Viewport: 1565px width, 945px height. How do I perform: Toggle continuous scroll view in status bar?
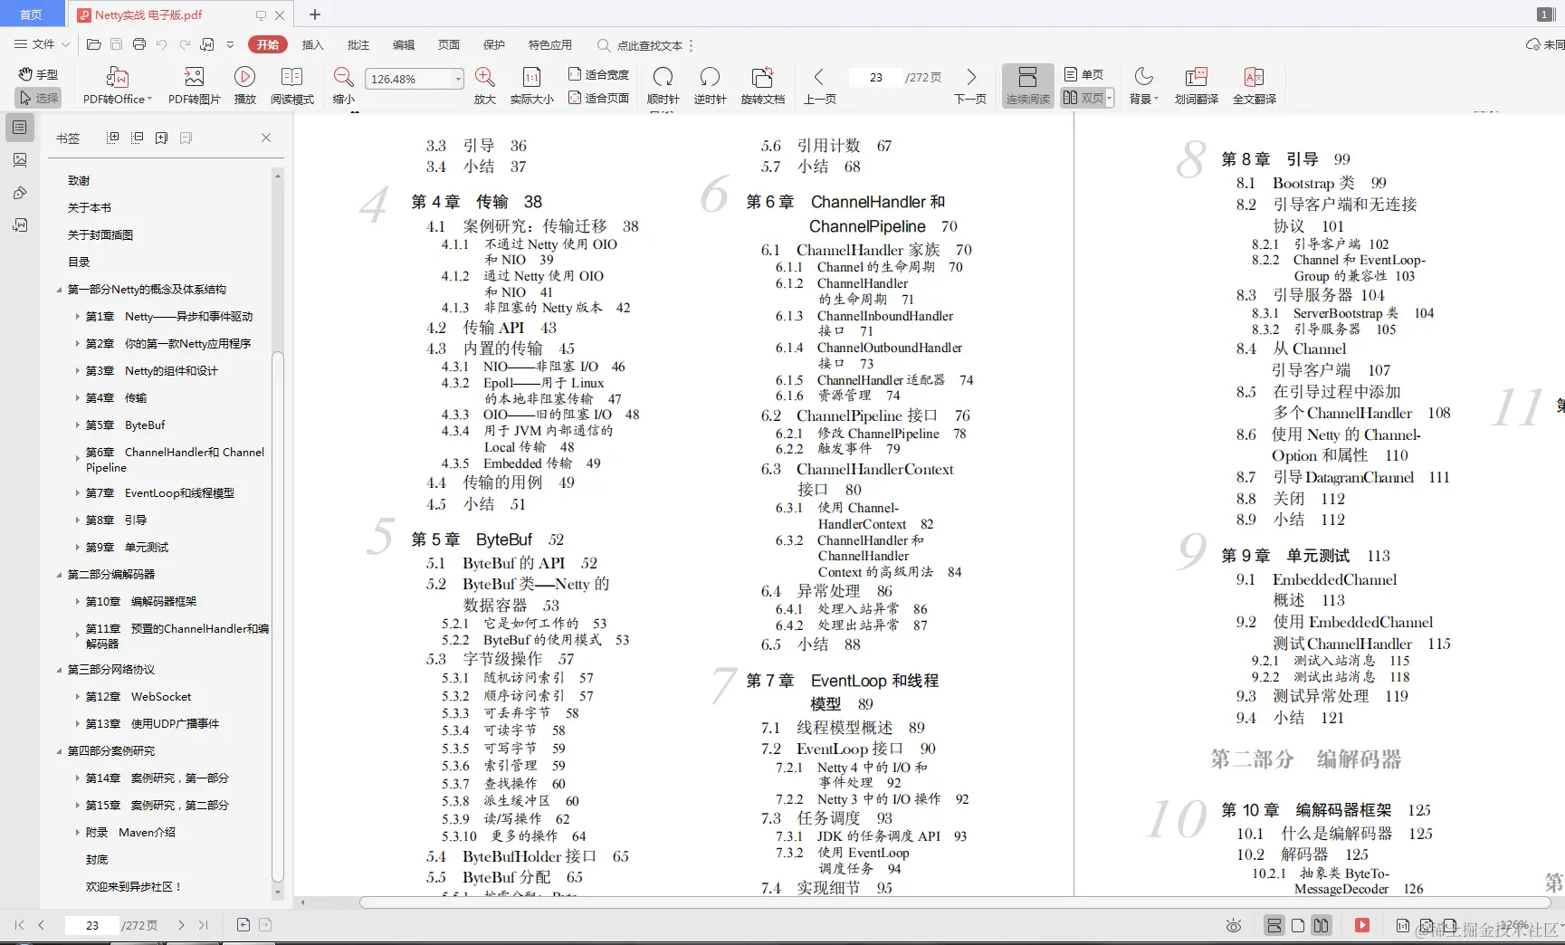coord(1274,925)
